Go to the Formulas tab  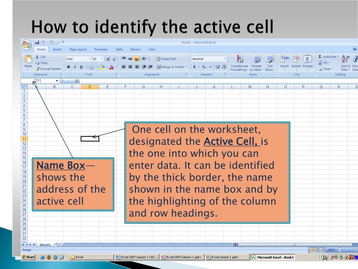click(x=101, y=49)
